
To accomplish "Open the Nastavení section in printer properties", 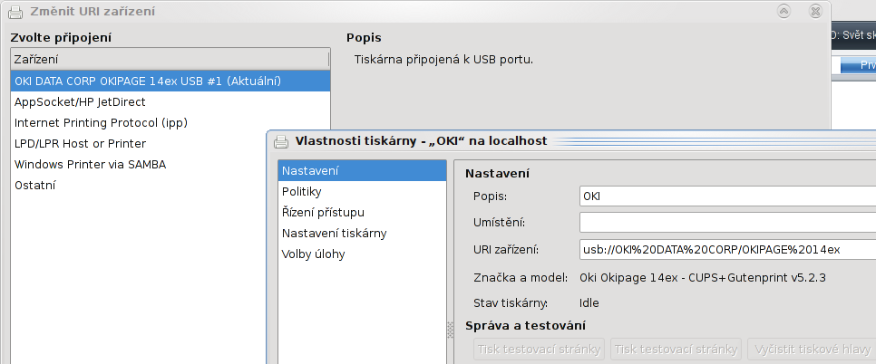I will pyautogui.click(x=362, y=170).
